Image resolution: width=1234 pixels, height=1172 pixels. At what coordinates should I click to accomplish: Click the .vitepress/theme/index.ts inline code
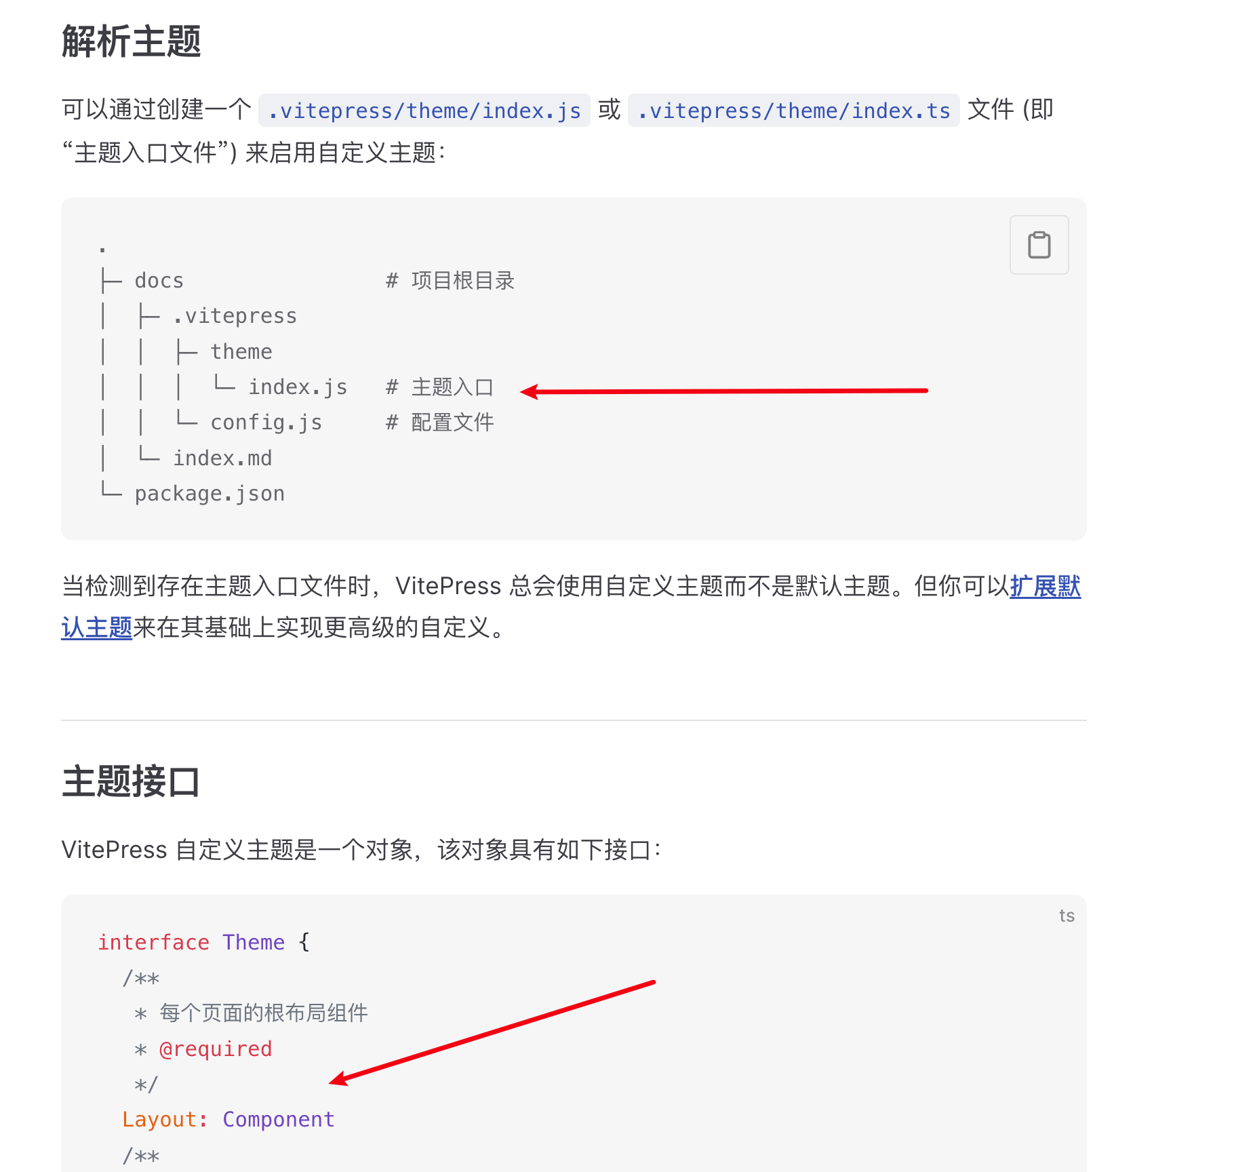click(x=793, y=111)
